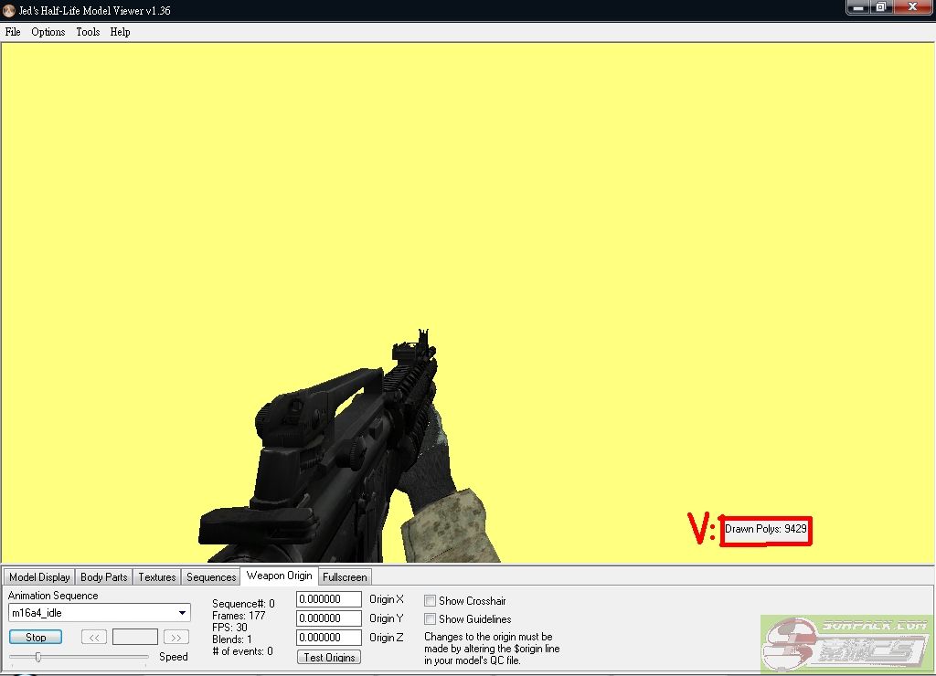Switch to the Model Display tab
Viewport: 936px width, 676px height.
pos(39,577)
